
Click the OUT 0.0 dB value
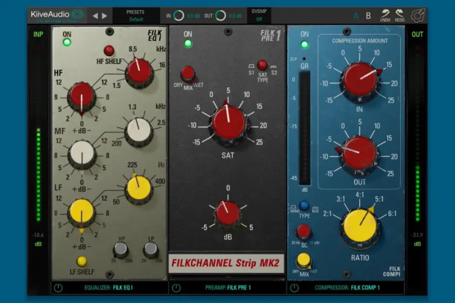(235, 16)
